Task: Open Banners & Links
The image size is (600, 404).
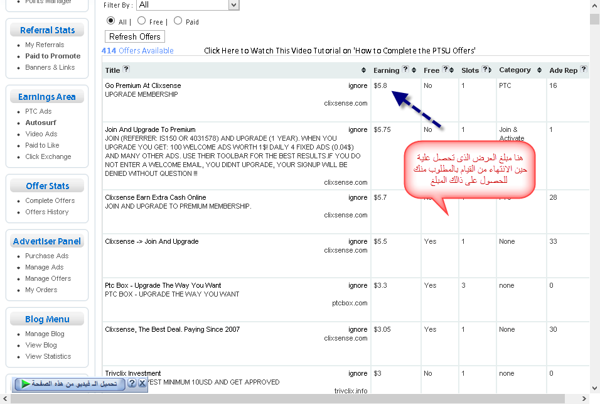Action: [x=50, y=67]
